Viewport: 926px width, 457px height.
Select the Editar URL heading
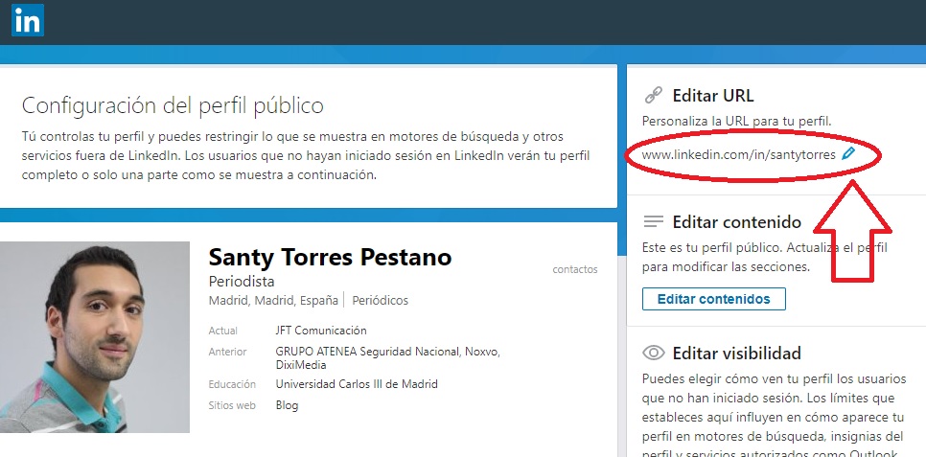pyautogui.click(x=713, y=96)
